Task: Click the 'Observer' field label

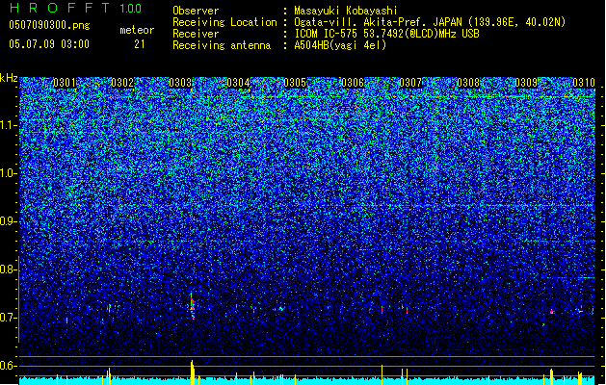Action: 196,11
